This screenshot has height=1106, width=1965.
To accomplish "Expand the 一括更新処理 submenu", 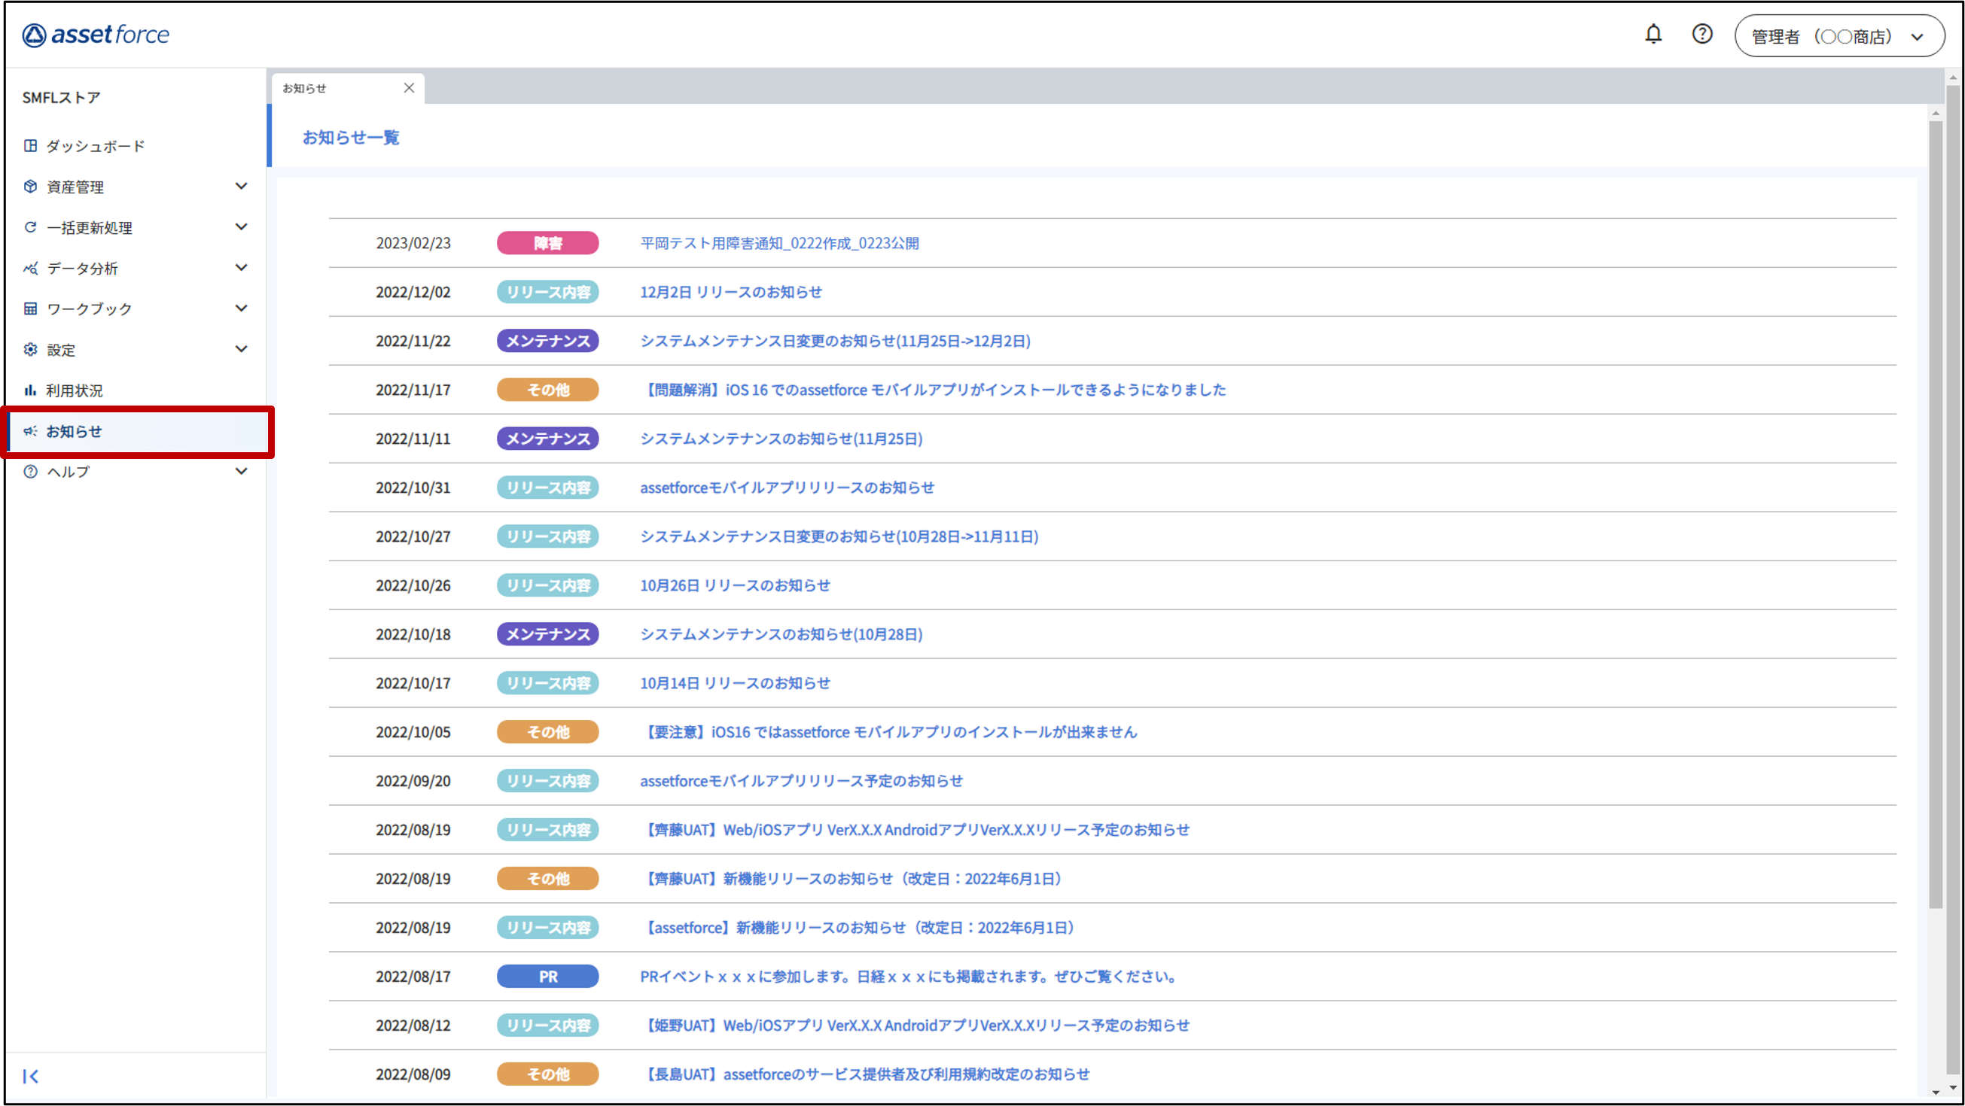I will pos(241,227).
